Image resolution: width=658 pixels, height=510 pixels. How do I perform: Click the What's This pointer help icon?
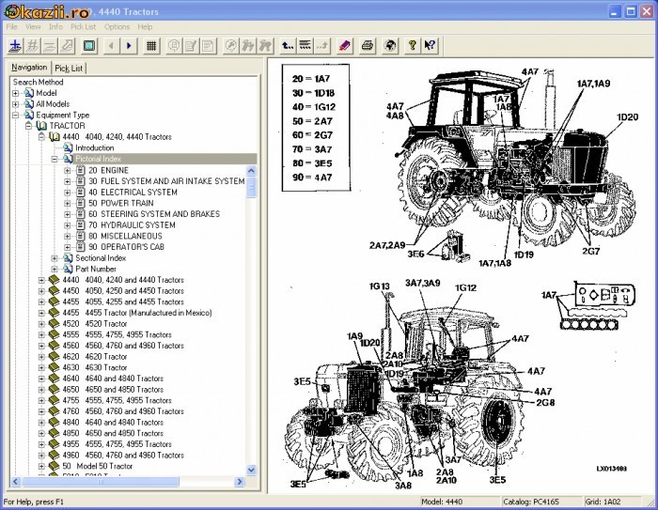(430, 46)
